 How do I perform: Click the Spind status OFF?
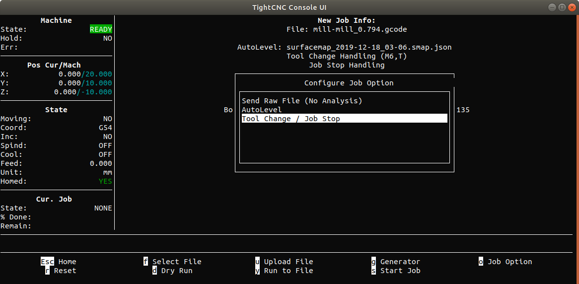(105, 145)
